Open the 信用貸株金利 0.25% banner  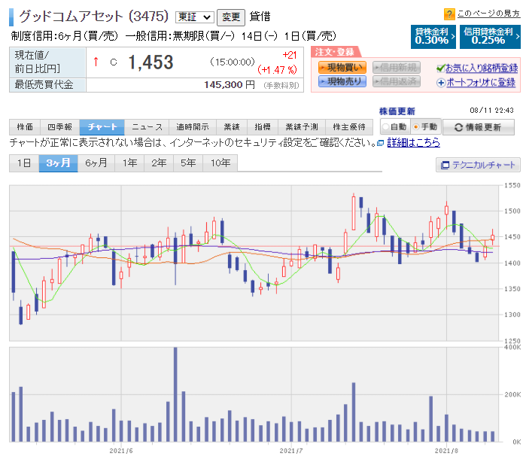point(490,37)
